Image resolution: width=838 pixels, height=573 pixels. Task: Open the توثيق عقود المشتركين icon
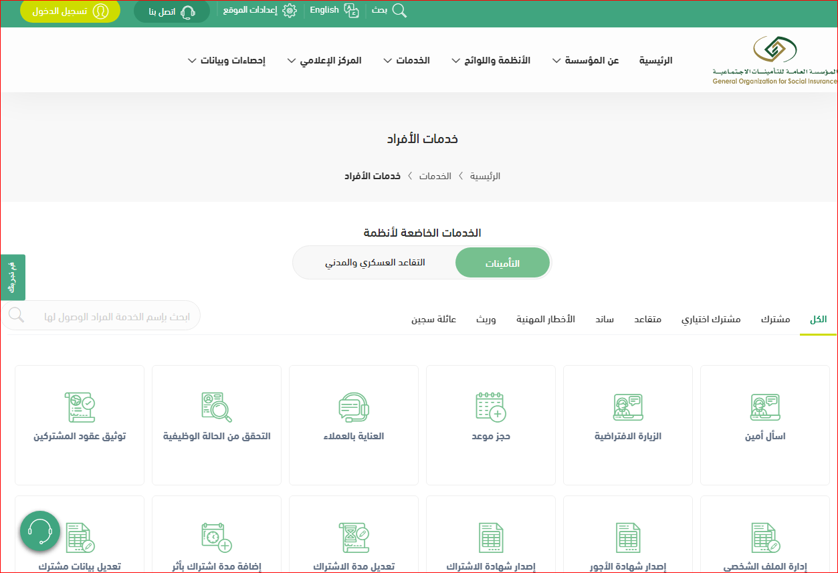[80, 407]
